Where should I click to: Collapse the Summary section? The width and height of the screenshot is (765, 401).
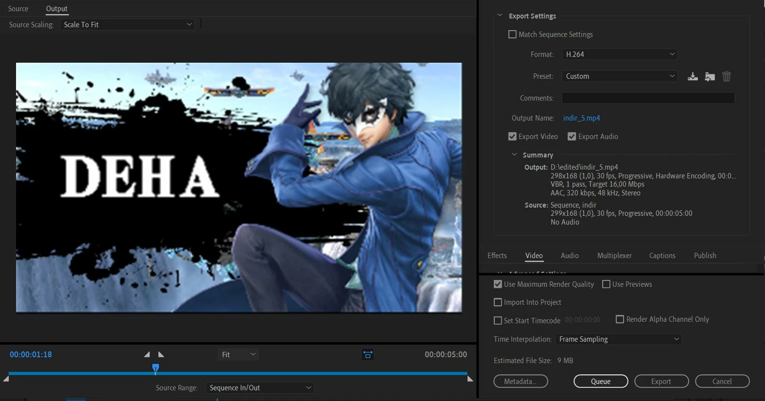point(514,155)
